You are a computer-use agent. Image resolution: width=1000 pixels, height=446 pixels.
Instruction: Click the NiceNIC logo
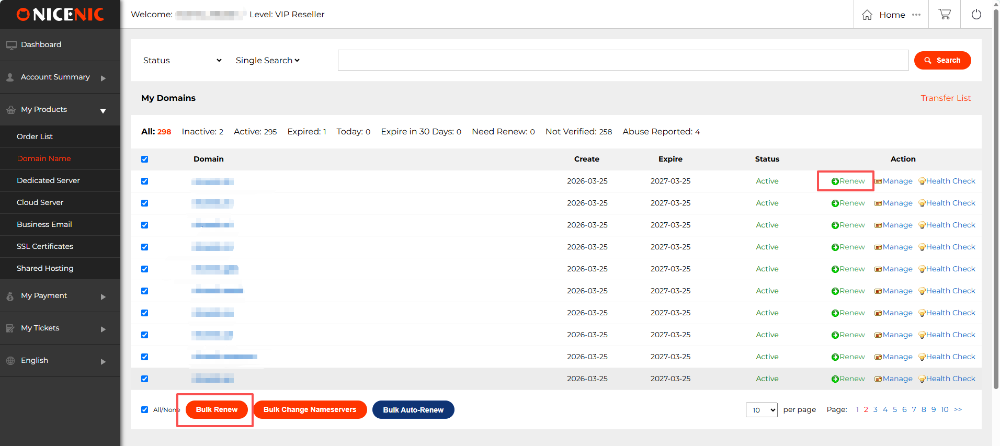click(60, 14)
